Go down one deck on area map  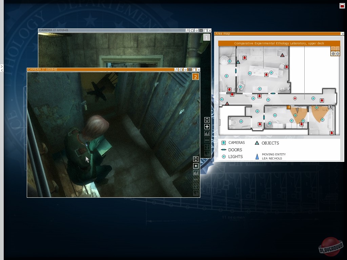(338, 49)
